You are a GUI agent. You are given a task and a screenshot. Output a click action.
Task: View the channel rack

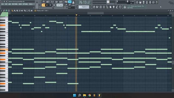point(101,7)
